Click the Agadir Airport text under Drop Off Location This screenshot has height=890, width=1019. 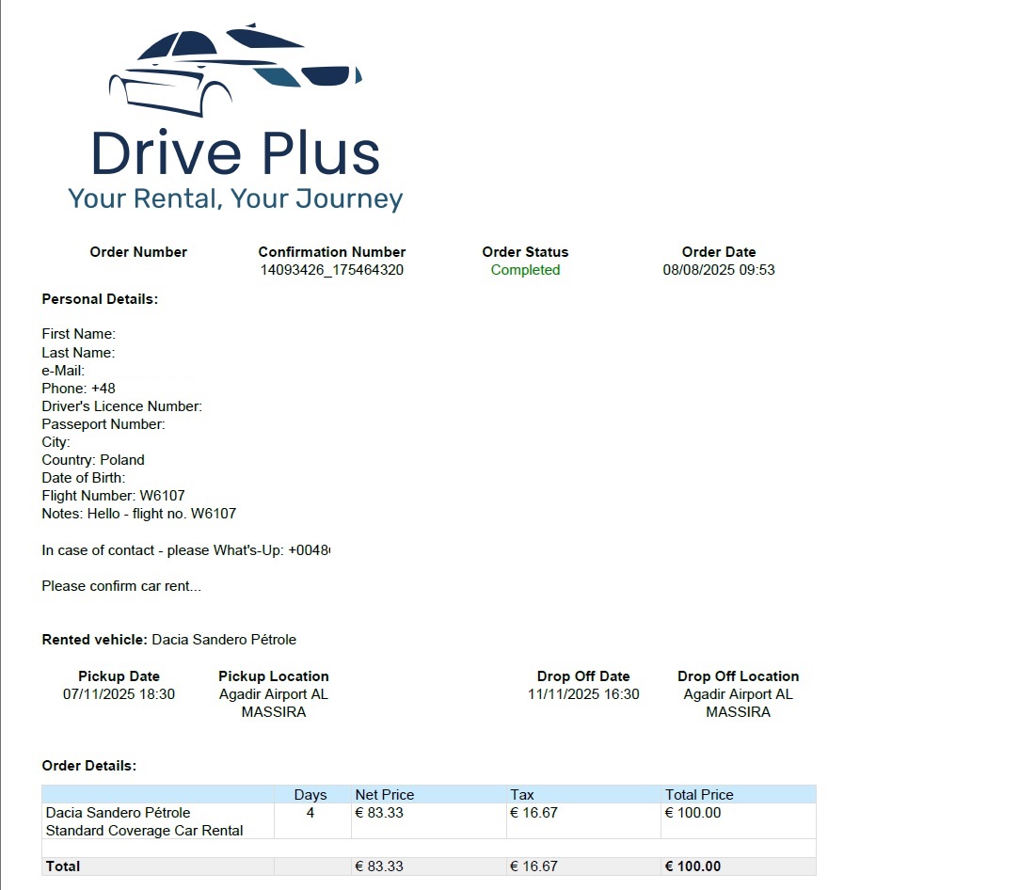(x=739, y=704)
